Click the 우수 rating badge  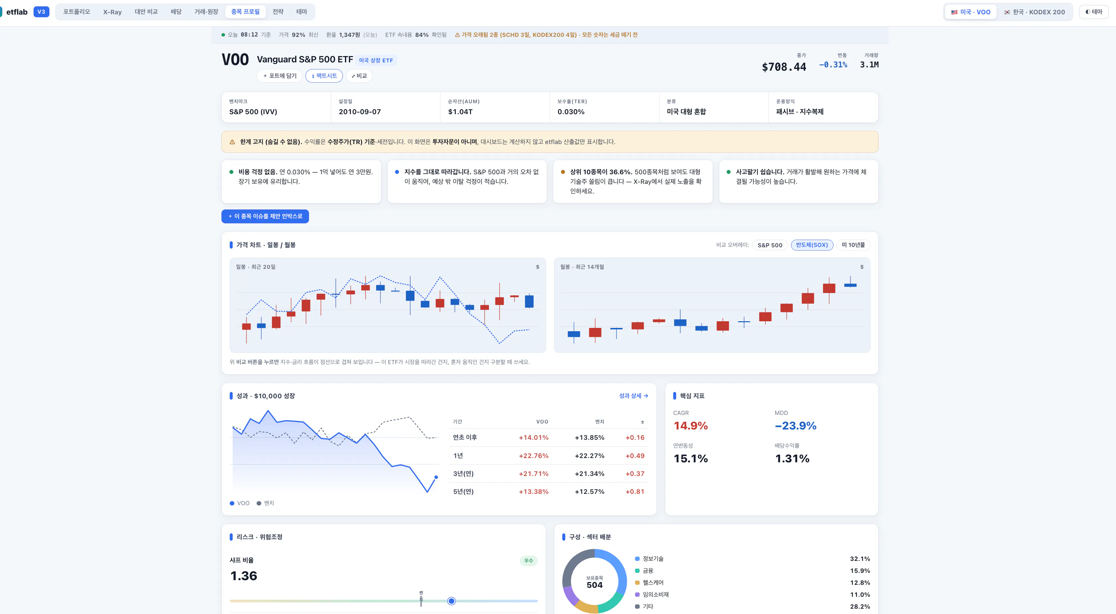pos(528,561)
